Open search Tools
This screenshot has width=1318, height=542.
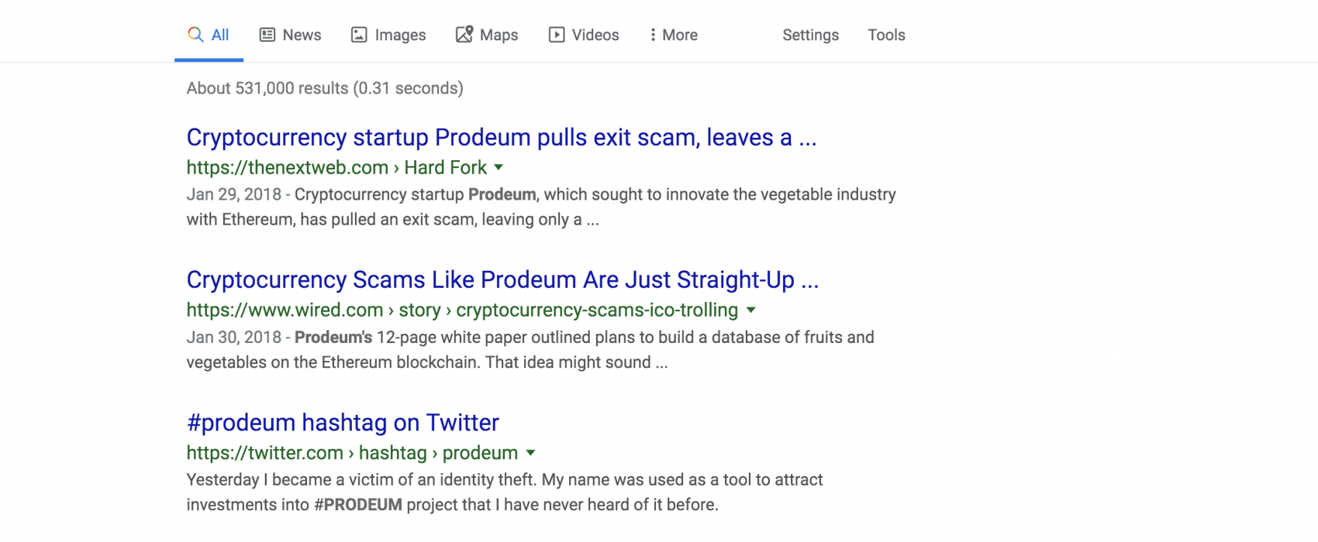pos(886,35)
